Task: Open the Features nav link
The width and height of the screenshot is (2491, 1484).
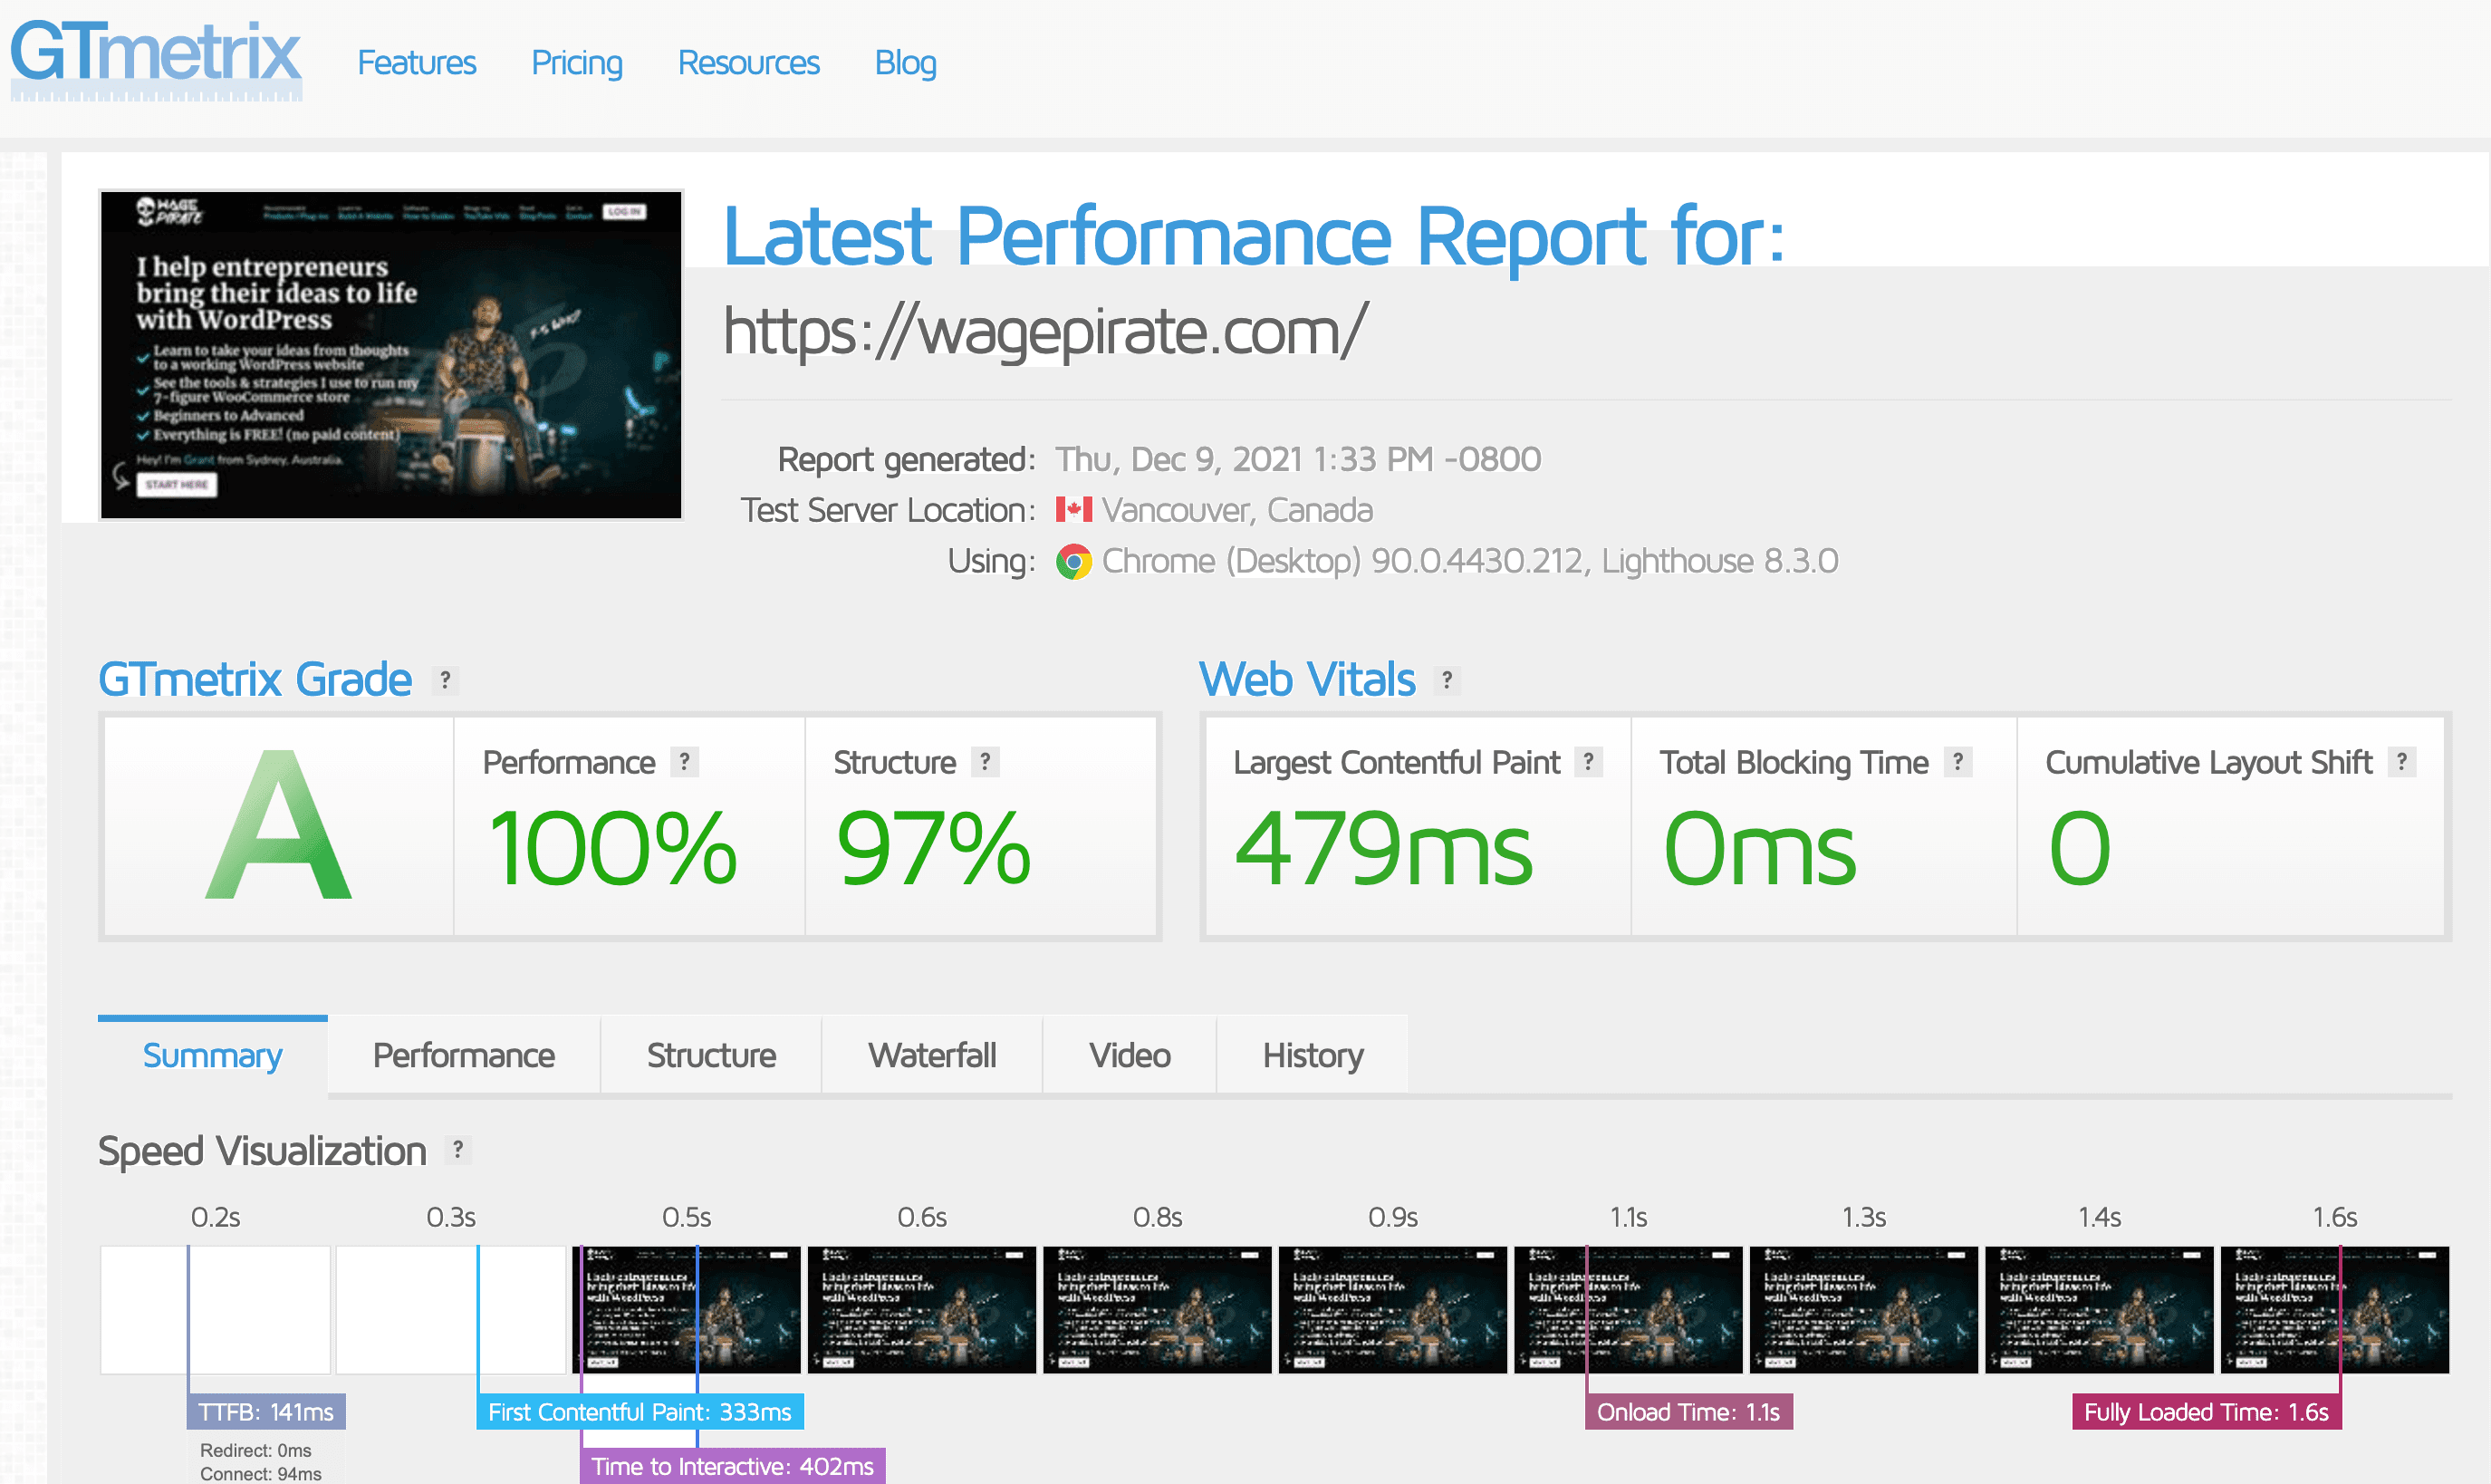Action: coord(417,63)
